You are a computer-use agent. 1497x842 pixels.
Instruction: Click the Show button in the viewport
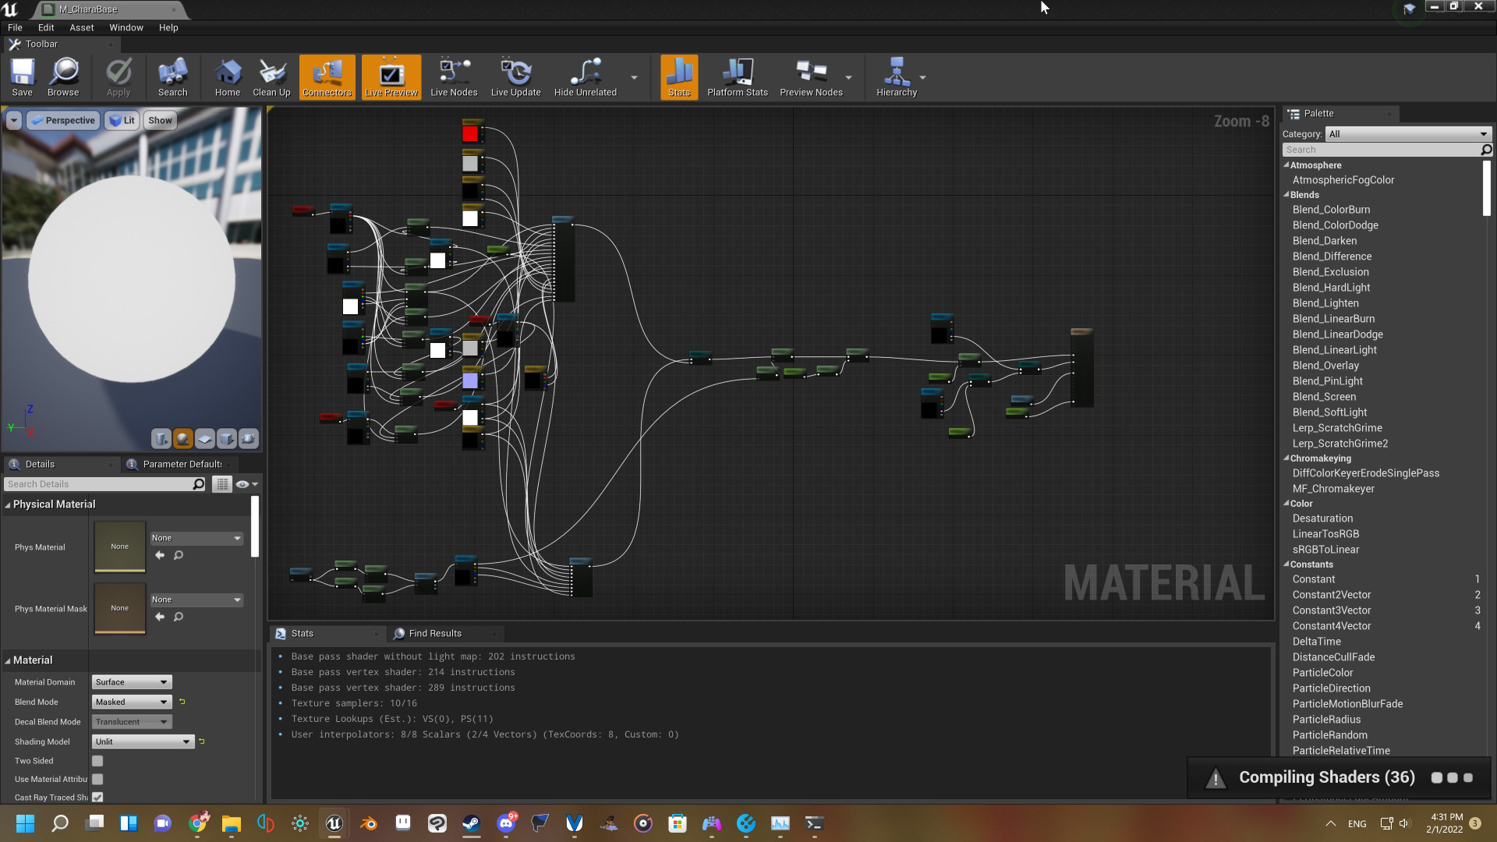[160, 120]
